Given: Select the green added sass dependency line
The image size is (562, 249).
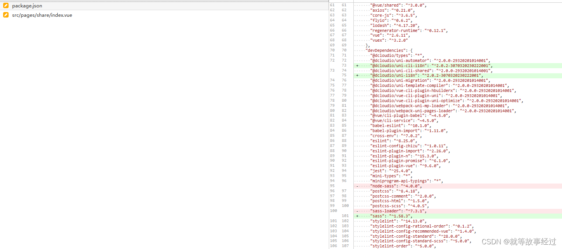Looking at the screenshot, I should point(394,215).
